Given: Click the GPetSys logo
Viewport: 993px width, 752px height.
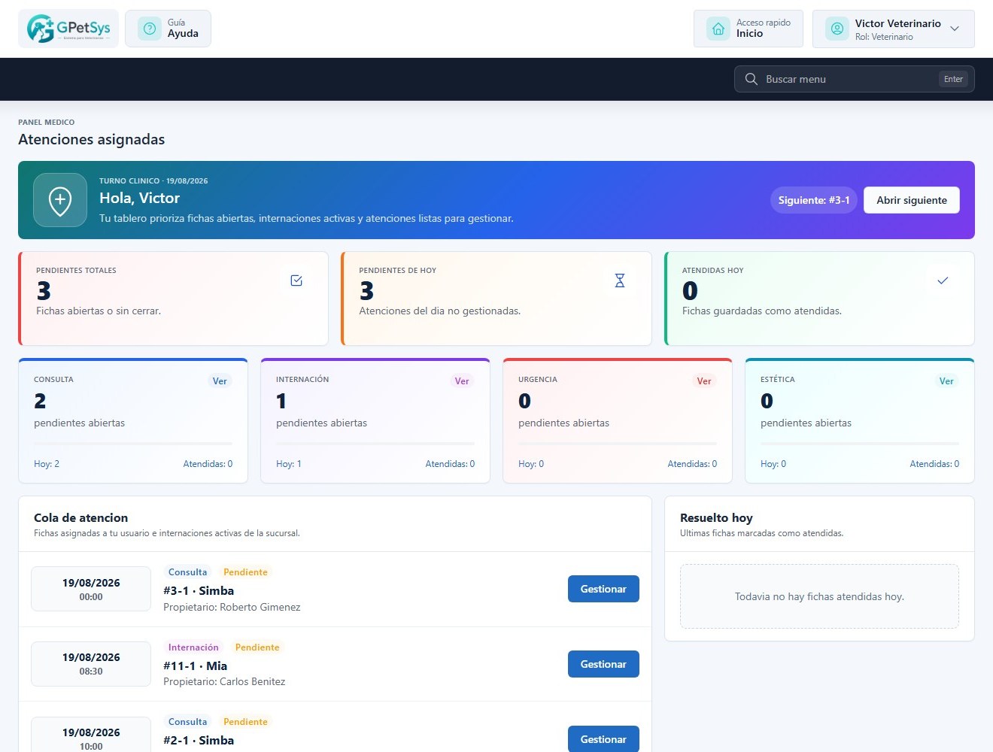Looking at the screenshot, I should [x=68, y=29].
